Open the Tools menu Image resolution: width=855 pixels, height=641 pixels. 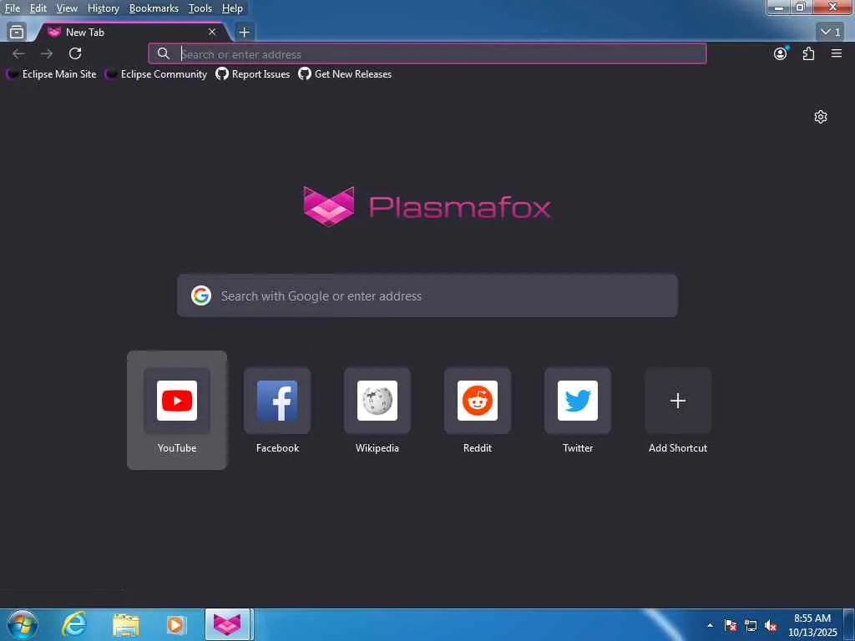click(x=200, y=8)
